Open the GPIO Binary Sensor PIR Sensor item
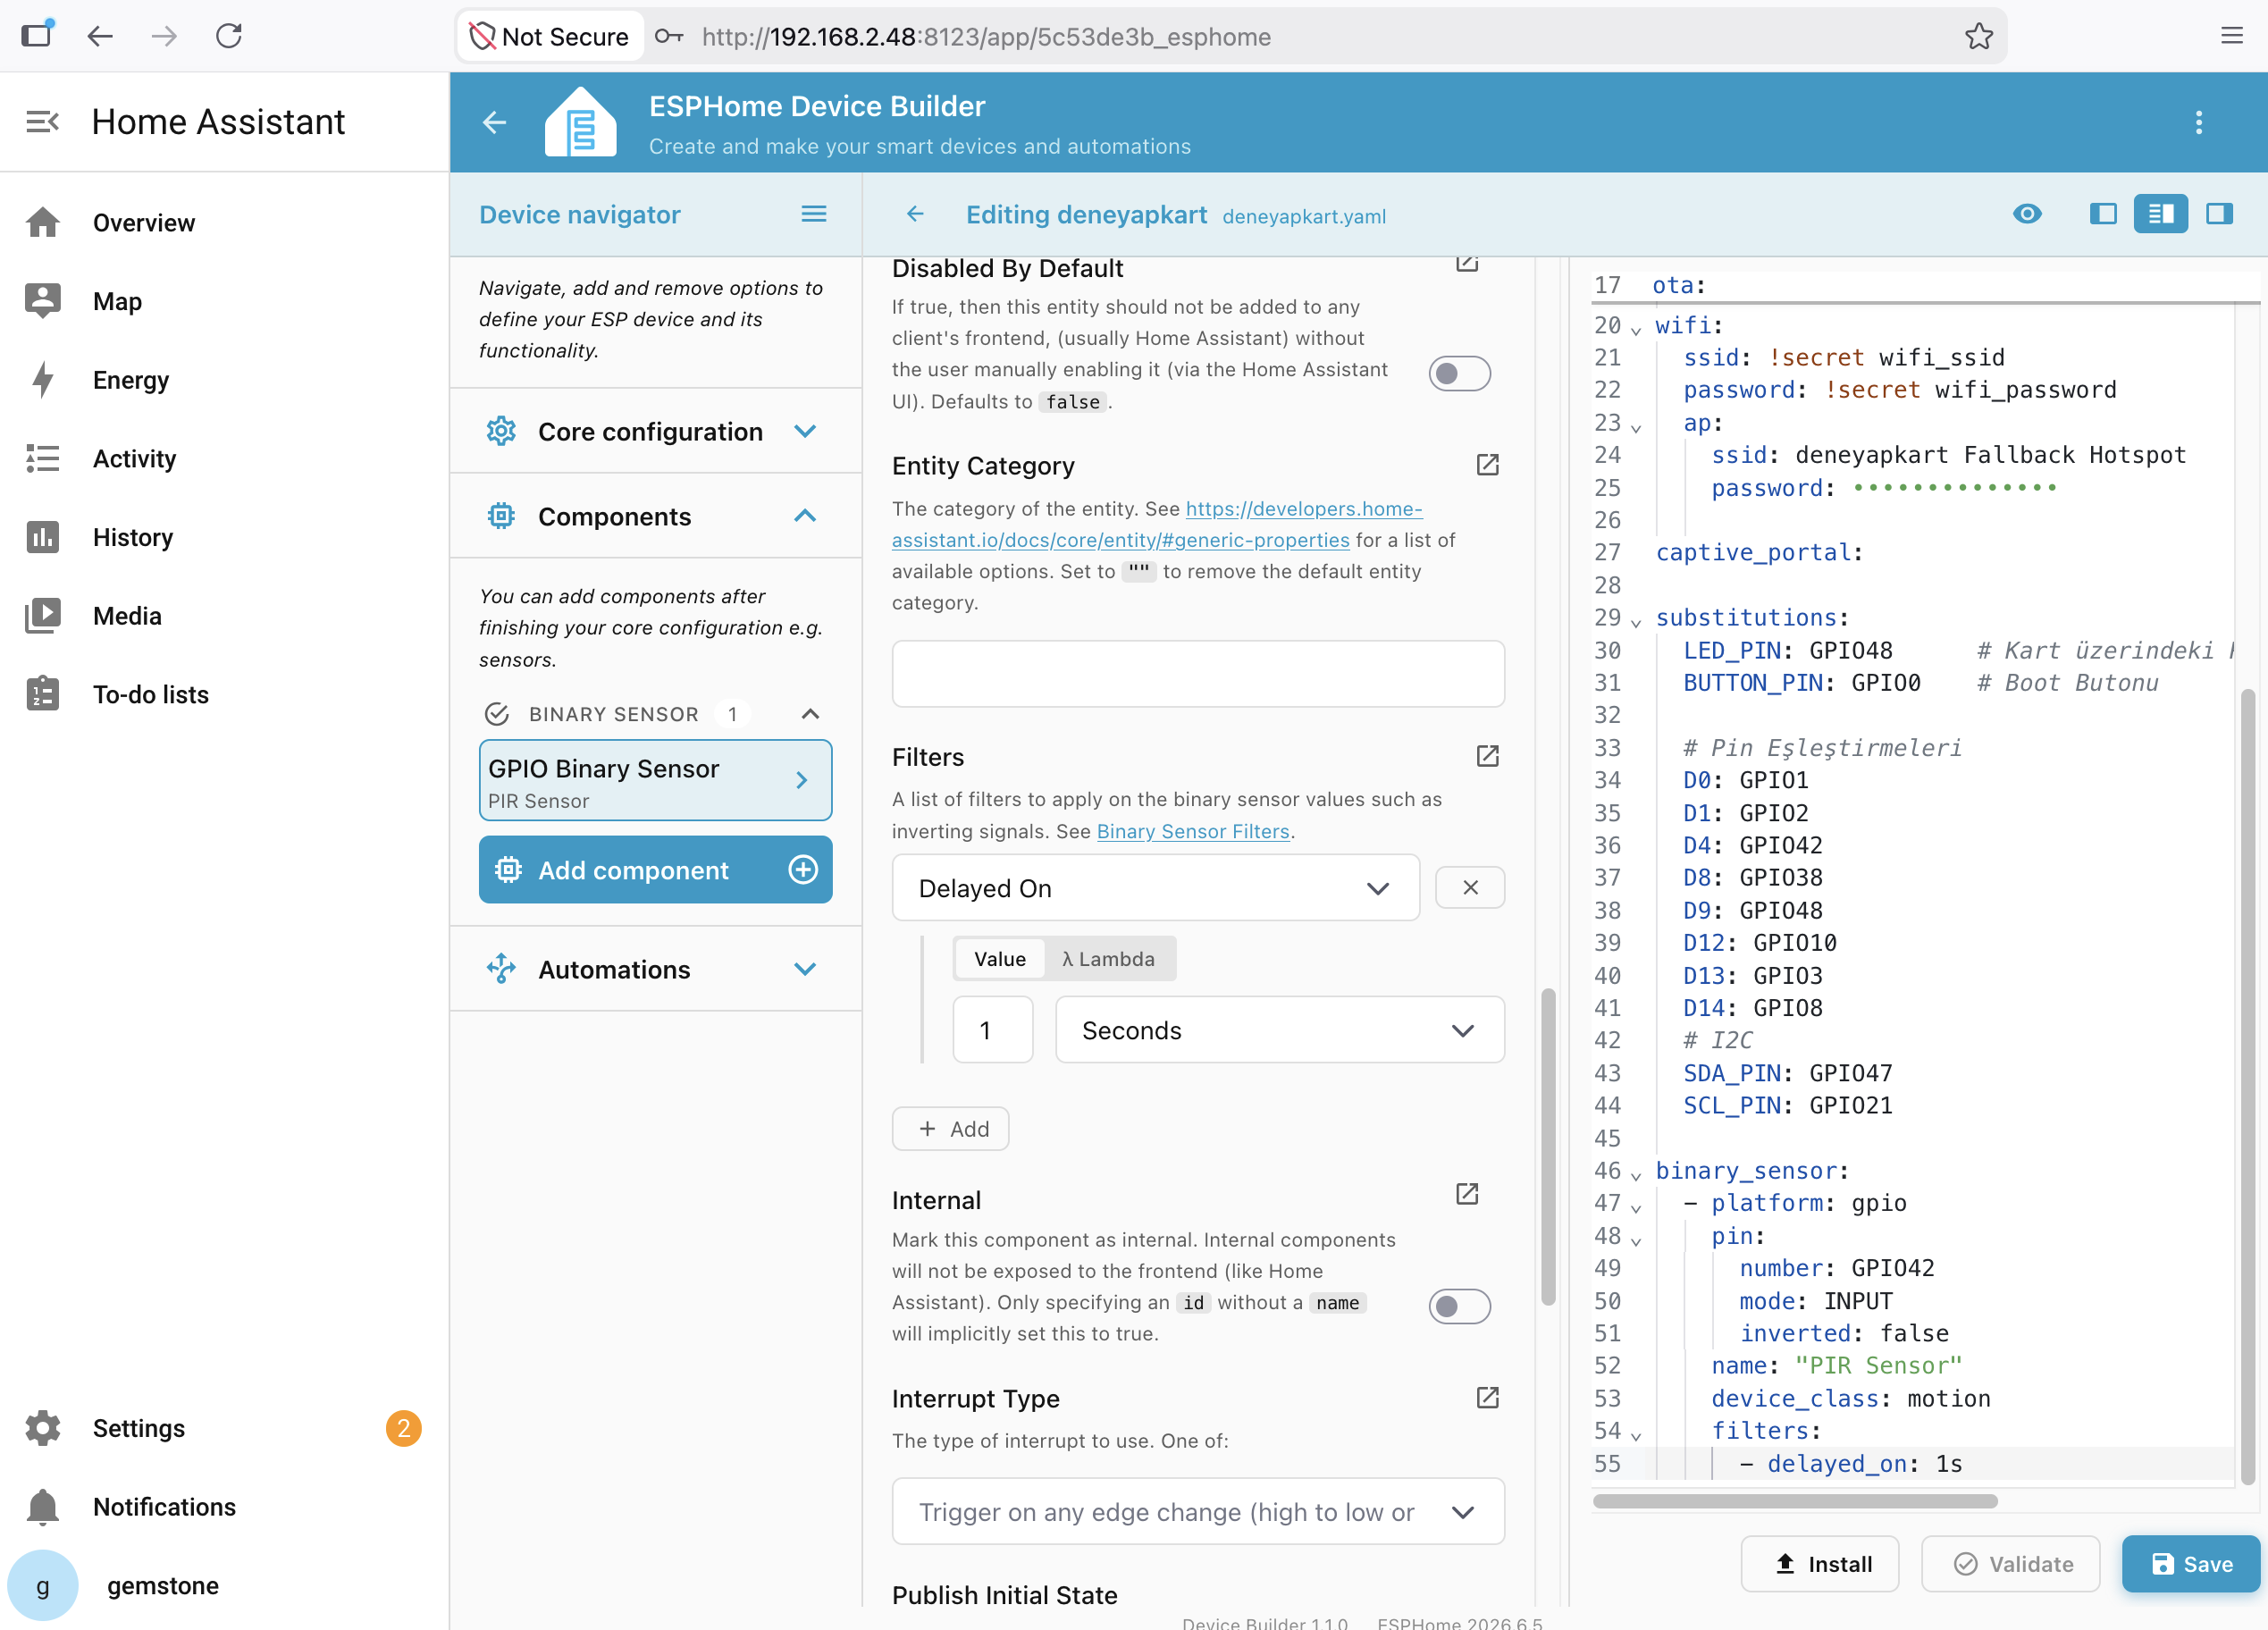Viewport: 2268px width, 1630px height. pyautogui.click(x=655, y=781)
